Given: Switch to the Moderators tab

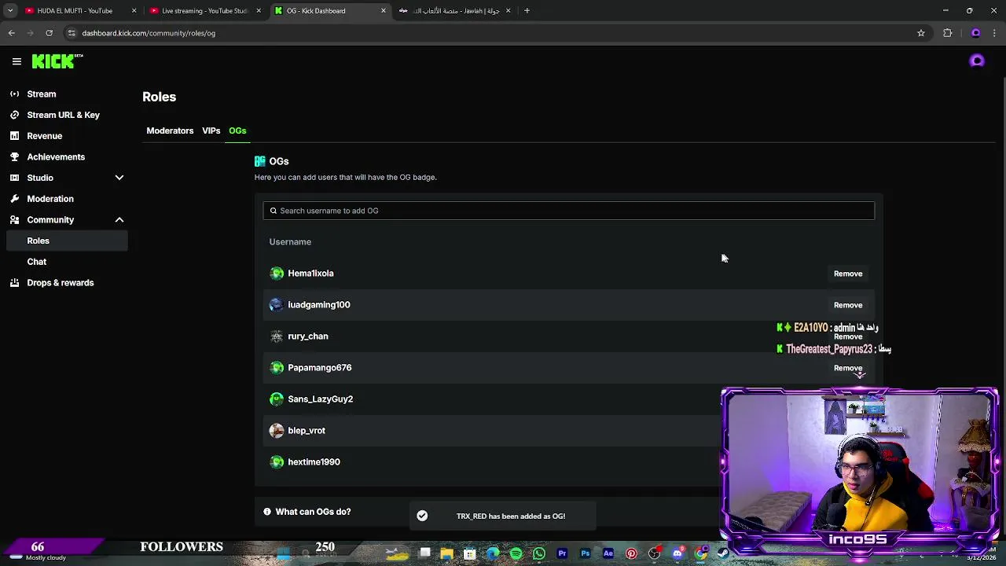Looking at the screenshot, I should 170,130.
